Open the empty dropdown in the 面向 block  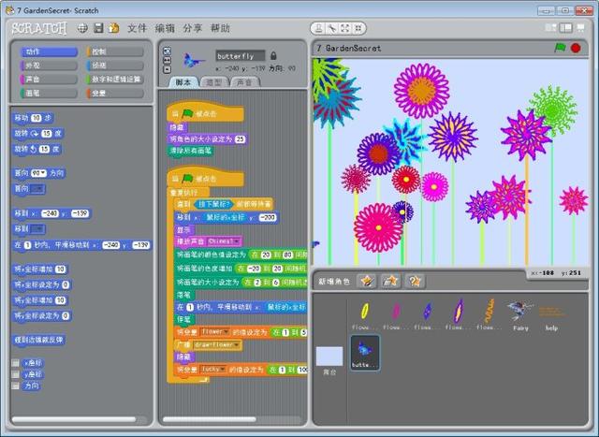click(37, 189)
